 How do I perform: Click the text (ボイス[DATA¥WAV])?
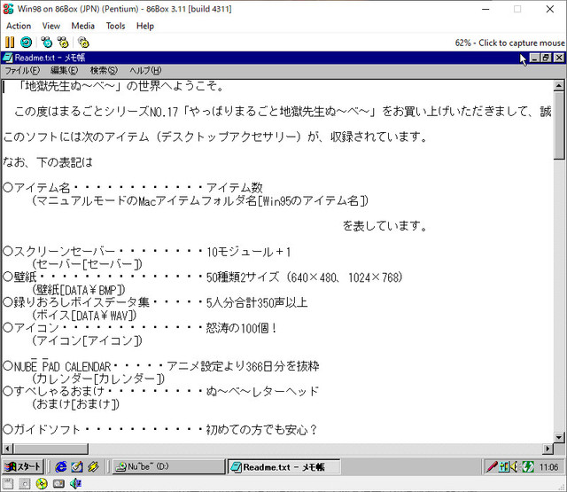coord(84,316)
